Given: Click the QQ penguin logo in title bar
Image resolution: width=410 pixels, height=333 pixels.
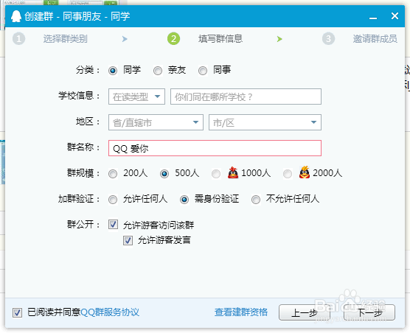Looking at the screenshot, I should (16, 16).
